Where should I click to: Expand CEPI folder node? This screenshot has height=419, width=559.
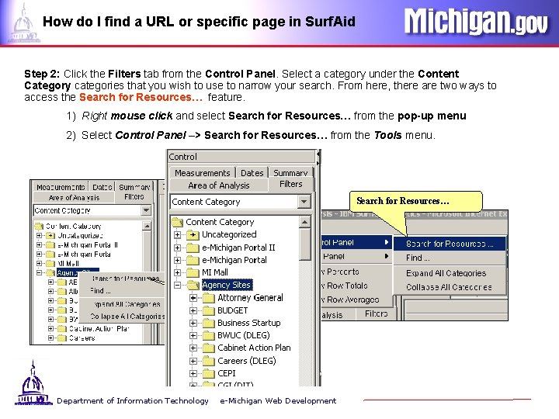[193, 373]
